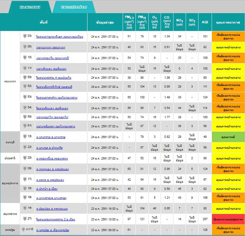Select the station 17t shield icon
Screen dimensions: 245x236
click(x=25, y=179)
